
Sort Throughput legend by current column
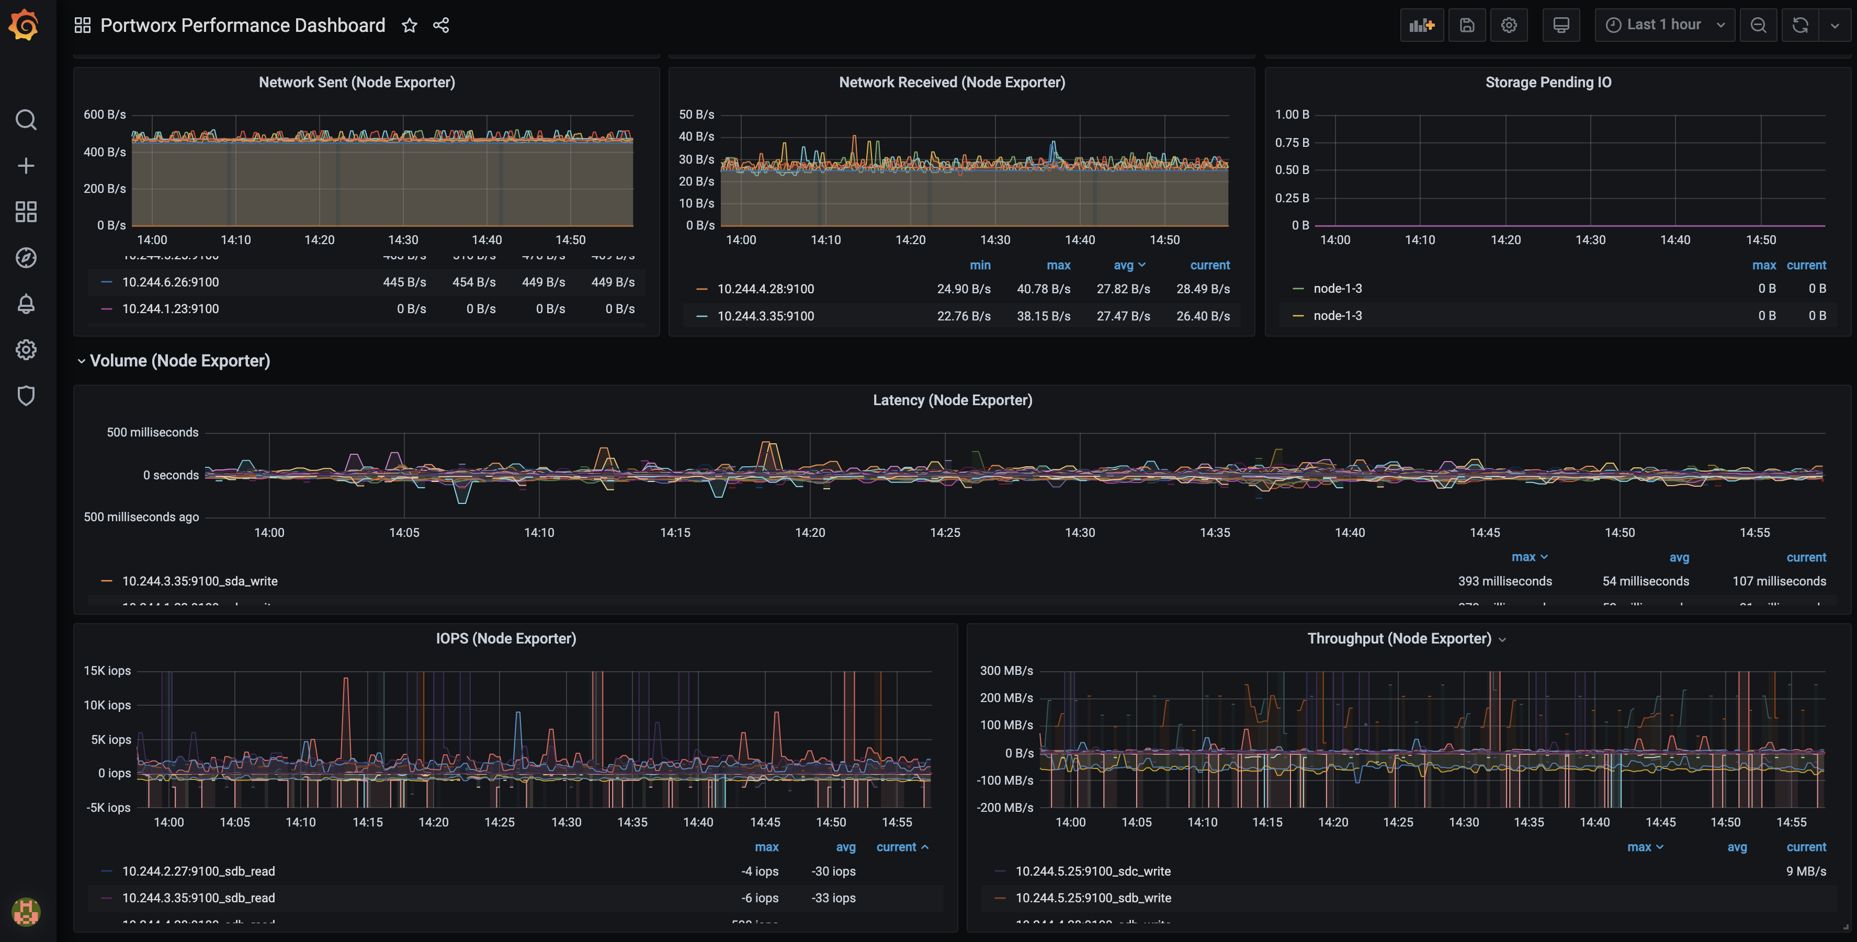click(x=1806, y=847)
